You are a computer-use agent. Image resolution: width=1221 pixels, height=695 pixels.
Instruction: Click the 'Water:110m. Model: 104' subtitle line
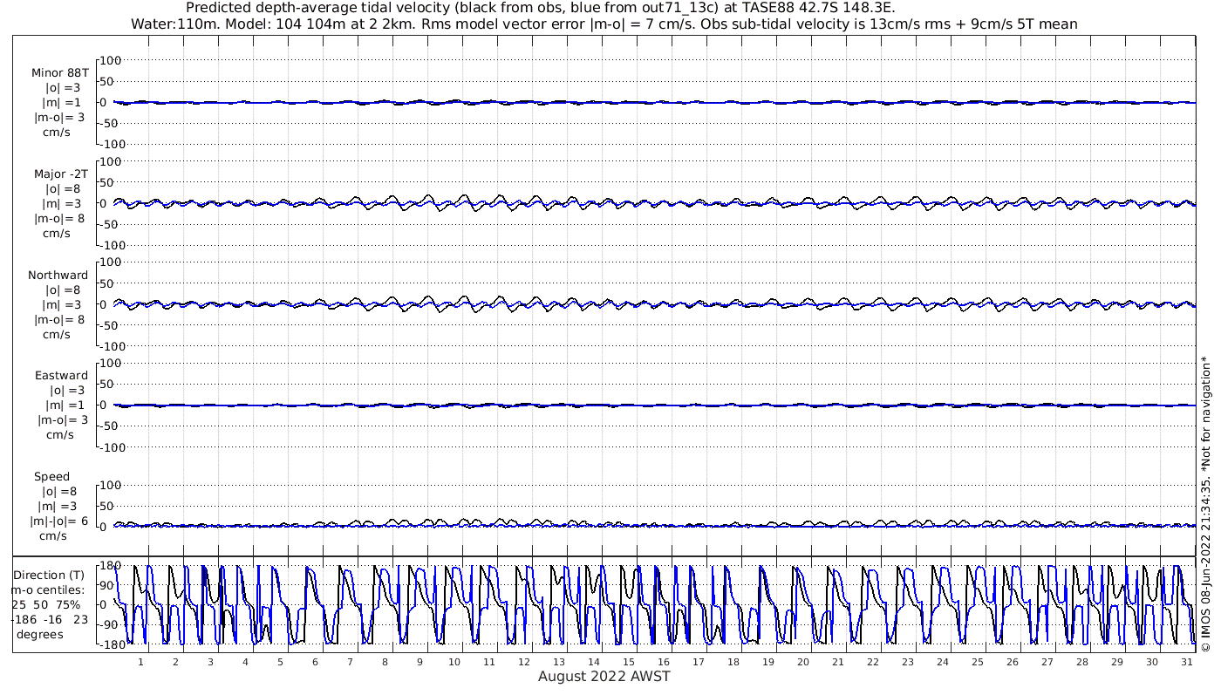604,24
